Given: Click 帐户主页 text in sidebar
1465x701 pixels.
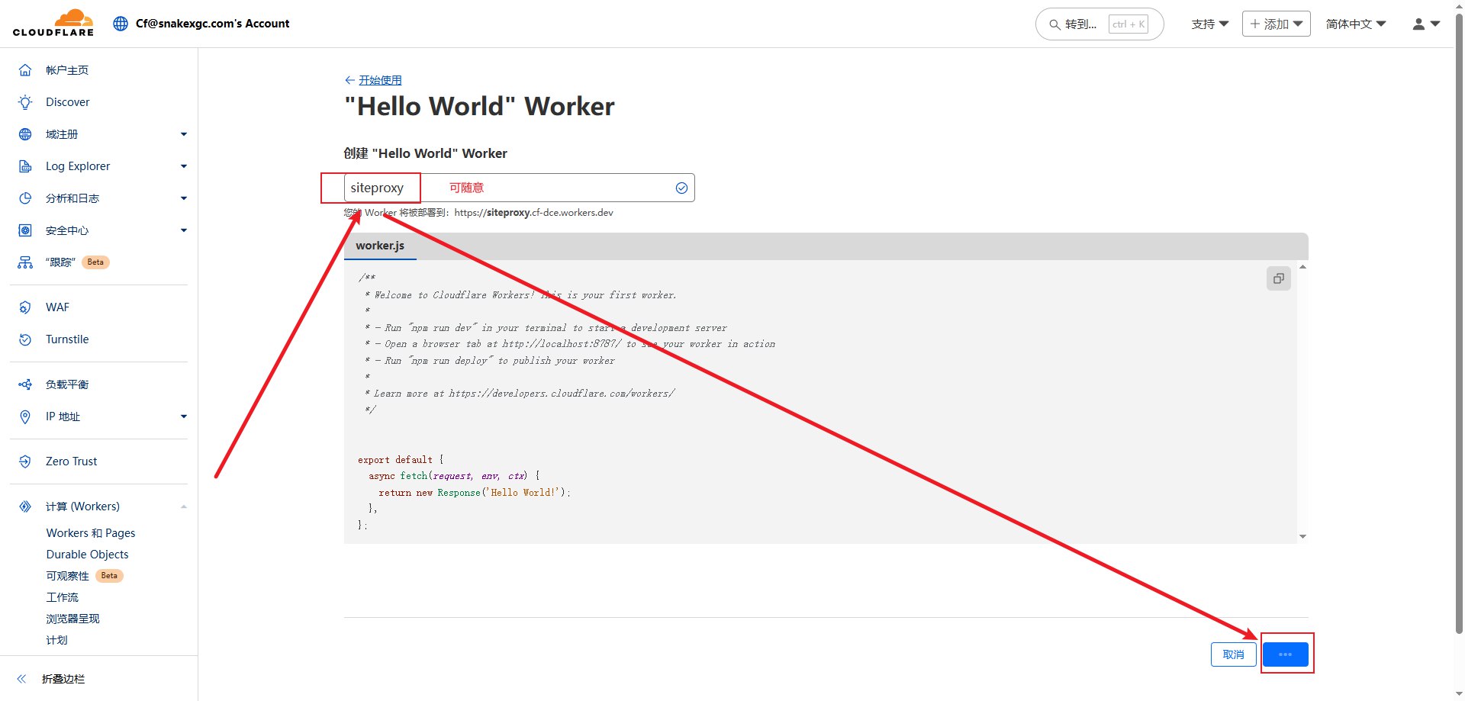Looking at the screenshot, I should pos(67,70).
